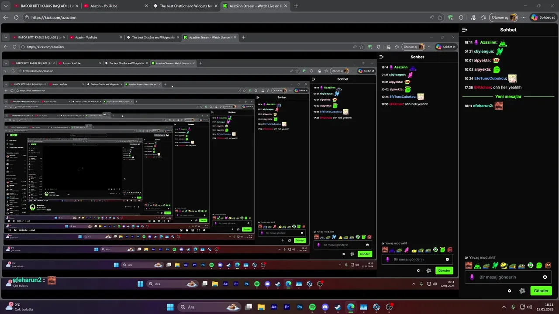This screenshot has width=559, height=314.
Task: Open the Microsoft Edge taskbar icon
Action: tap(351, 307)
